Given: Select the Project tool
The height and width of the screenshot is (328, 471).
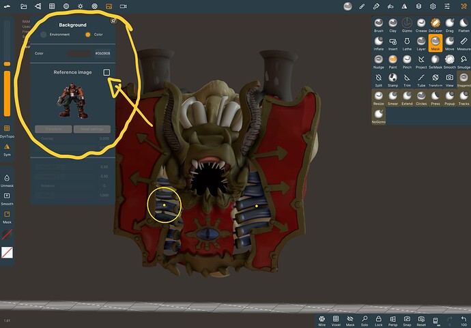Looking at the screenshot, I should 421,62.
